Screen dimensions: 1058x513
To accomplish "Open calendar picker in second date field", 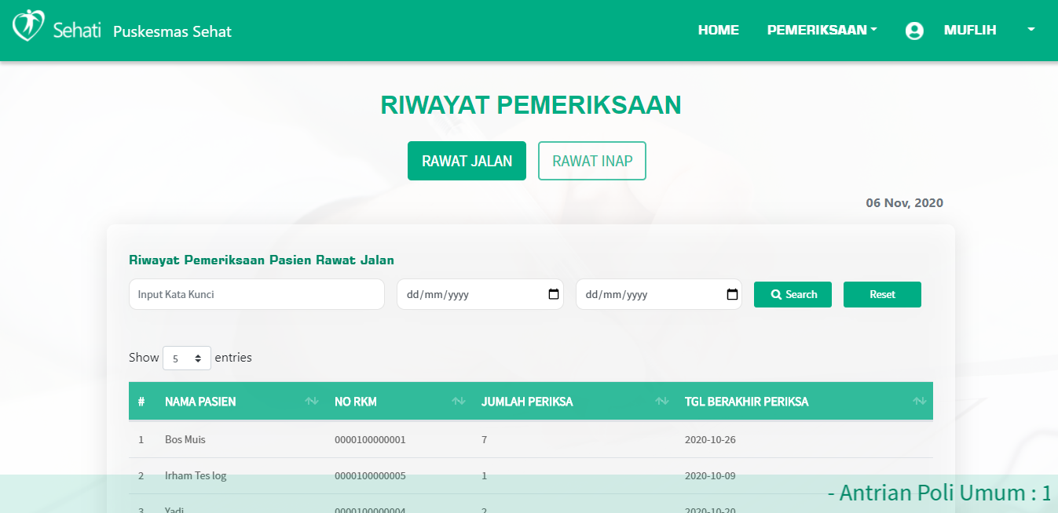I will click(x=732, y=294).
